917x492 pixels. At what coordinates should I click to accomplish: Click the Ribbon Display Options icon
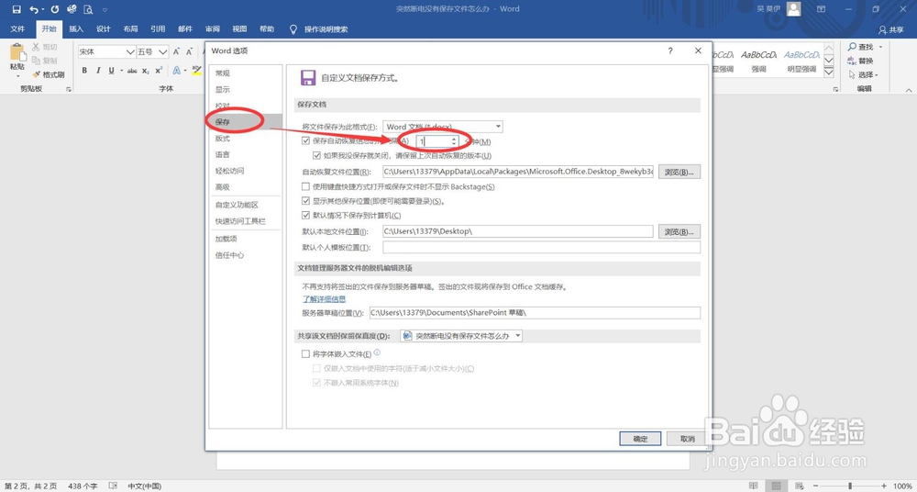tap(821, 9)
